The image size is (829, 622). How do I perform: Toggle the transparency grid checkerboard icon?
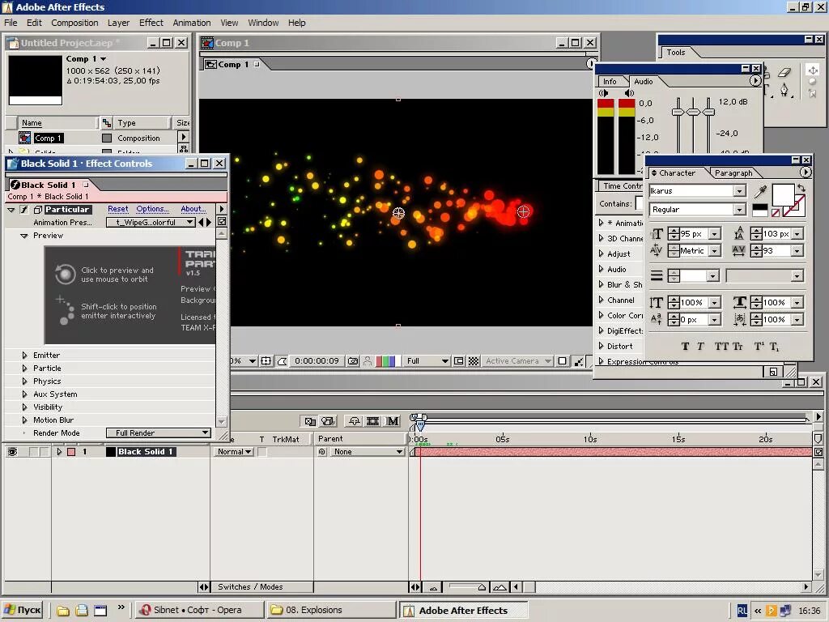474,360
